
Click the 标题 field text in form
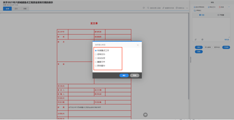85,107
